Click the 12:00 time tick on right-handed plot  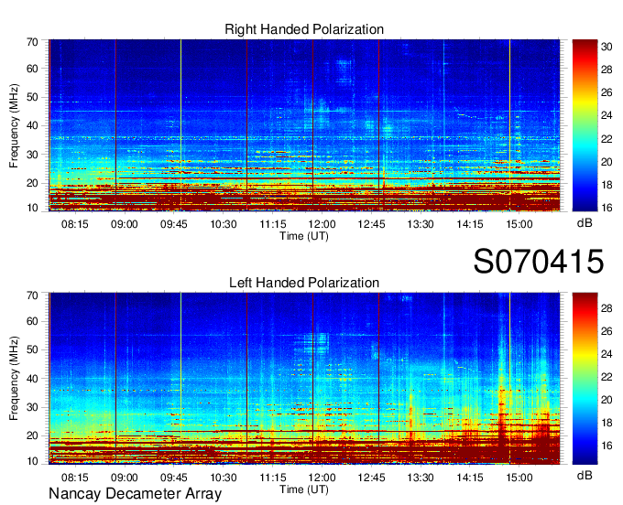pyautogui.click(x=322, y=224)
